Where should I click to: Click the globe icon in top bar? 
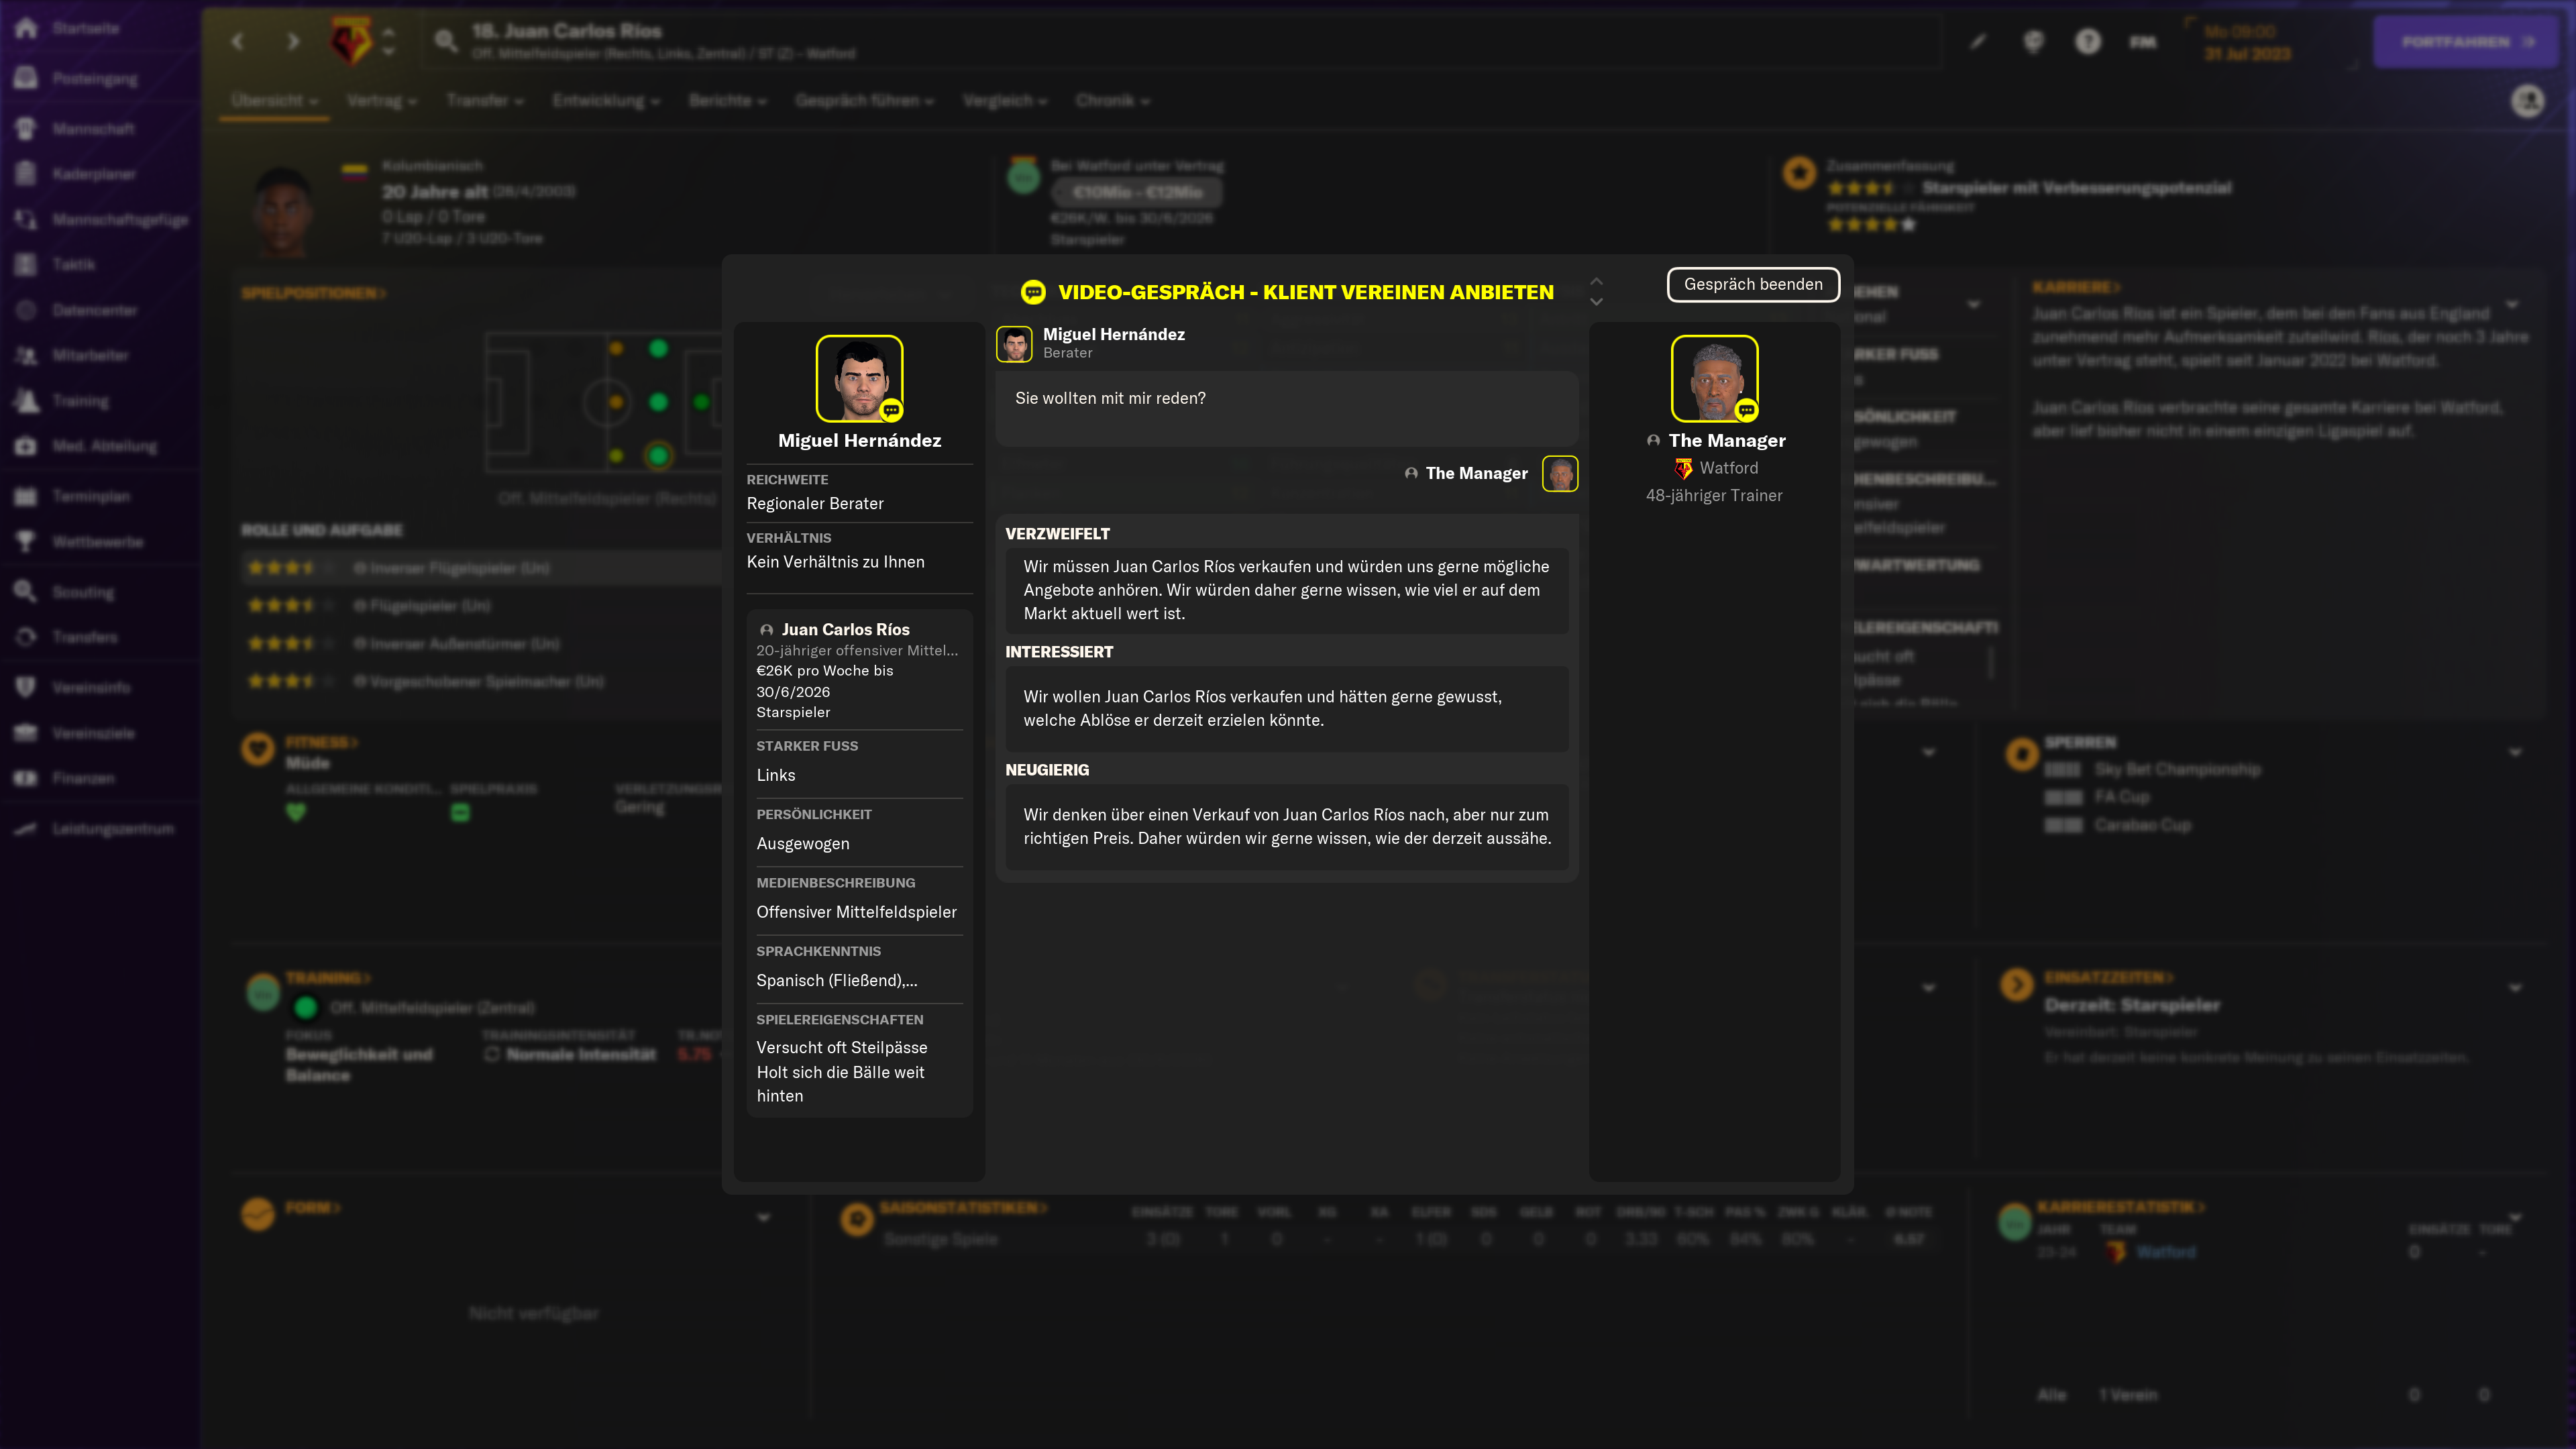coord(2033,41)
